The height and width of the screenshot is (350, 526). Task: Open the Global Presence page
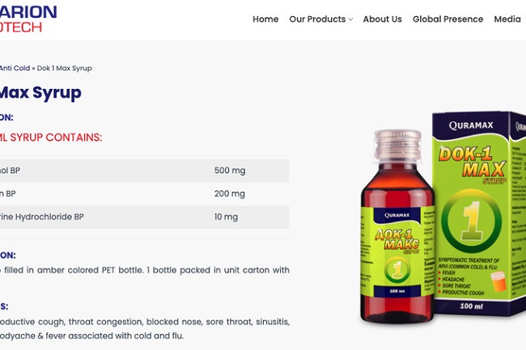(448, 19)
